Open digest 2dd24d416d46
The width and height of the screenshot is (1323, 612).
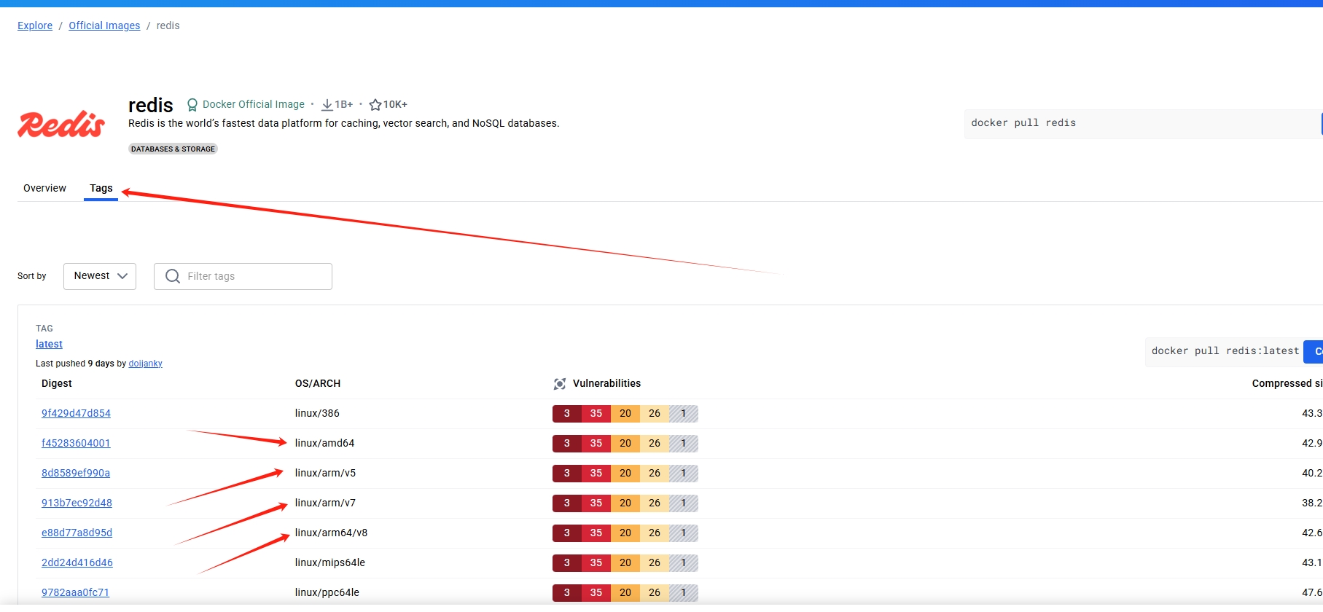tap(77, 562)
